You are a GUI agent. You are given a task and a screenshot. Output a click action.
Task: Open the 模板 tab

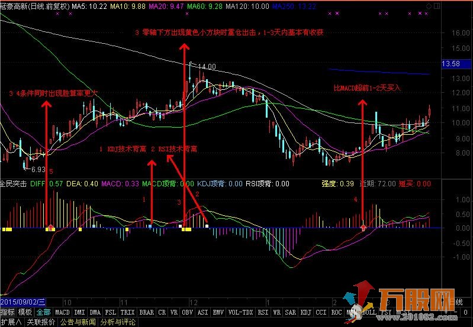(25, 312)
